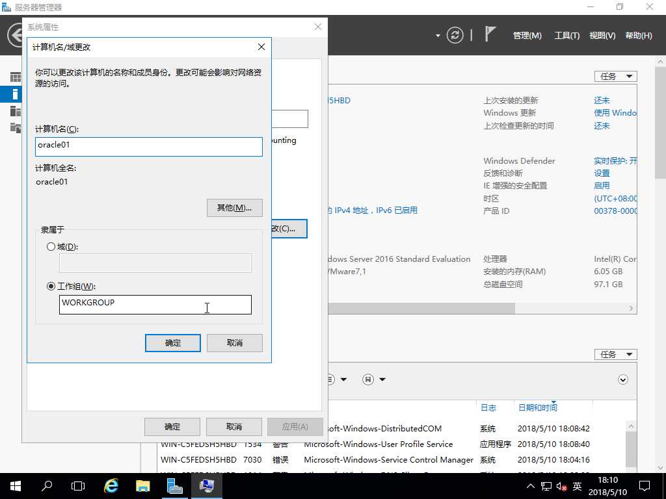The image size is (666, 499).
Task: Open Task View on the taskbar
Action: pos(78,486)
